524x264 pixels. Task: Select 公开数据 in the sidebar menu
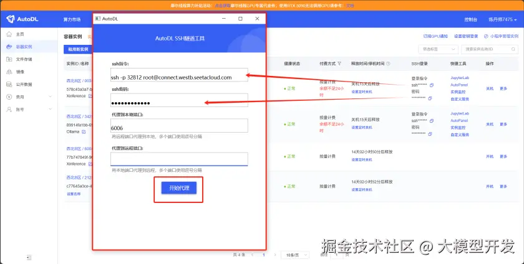click(24, 85)
